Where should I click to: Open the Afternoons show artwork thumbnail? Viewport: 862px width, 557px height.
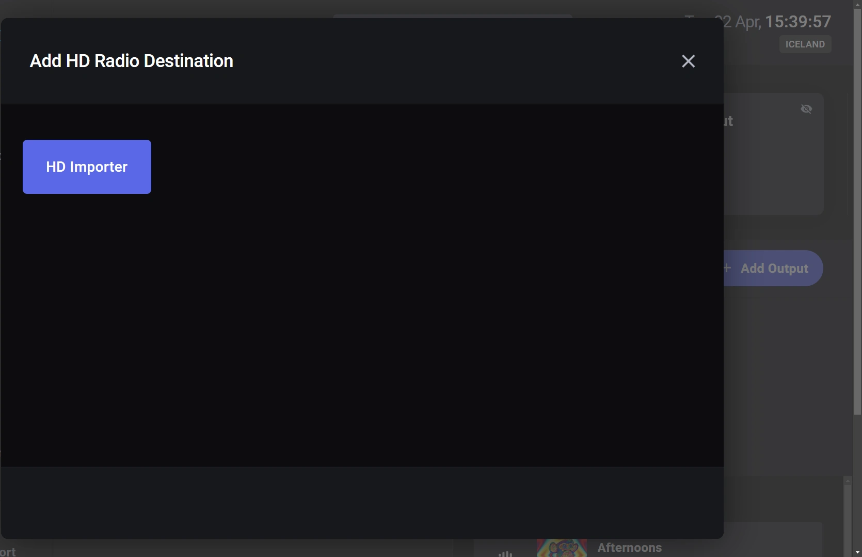tap(562, 548)
